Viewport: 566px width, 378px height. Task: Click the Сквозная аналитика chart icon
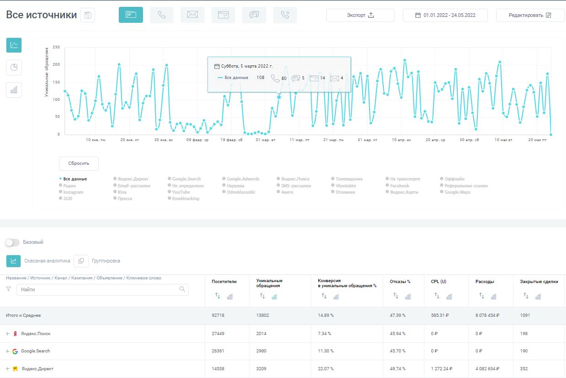coord(14,261)
